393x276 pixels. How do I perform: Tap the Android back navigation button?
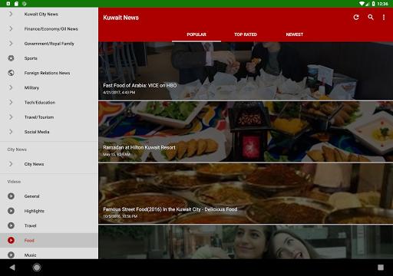click(x=12, y=268)
